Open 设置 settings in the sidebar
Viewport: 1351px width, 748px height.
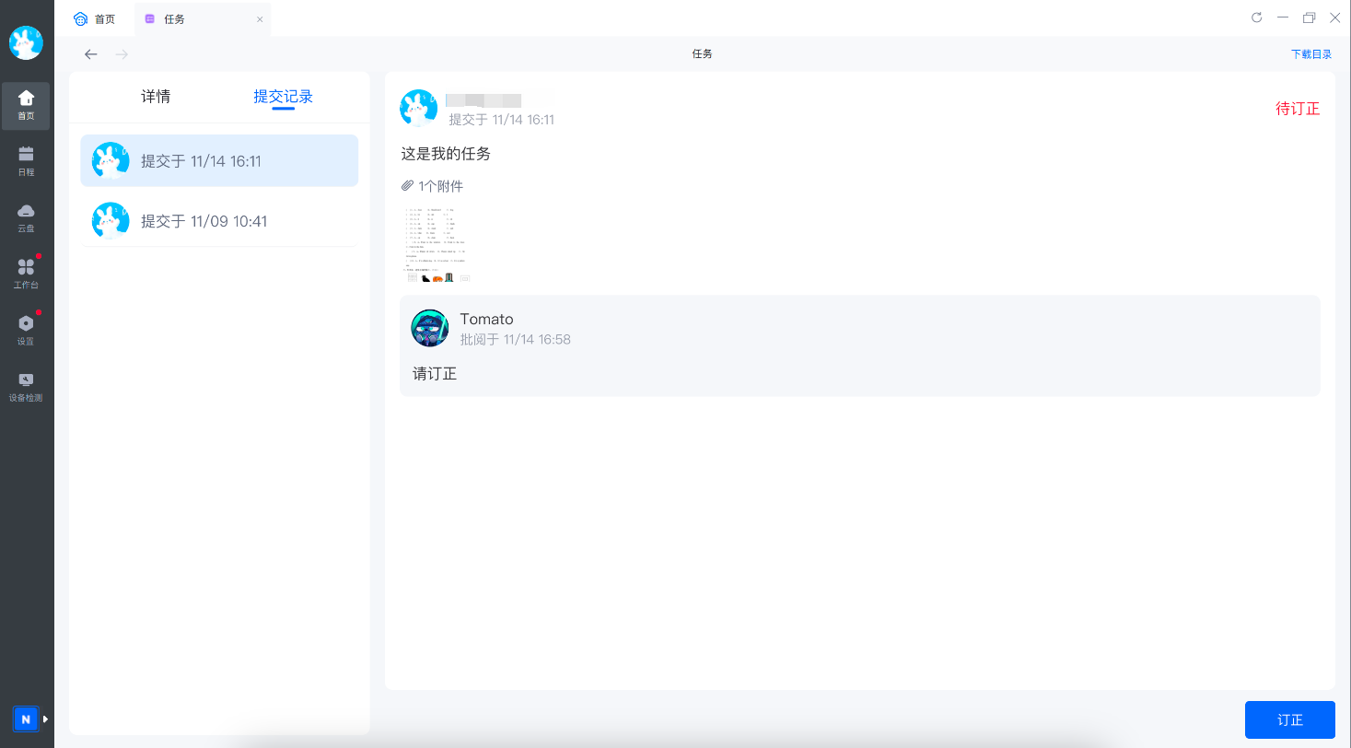[26, 331]
